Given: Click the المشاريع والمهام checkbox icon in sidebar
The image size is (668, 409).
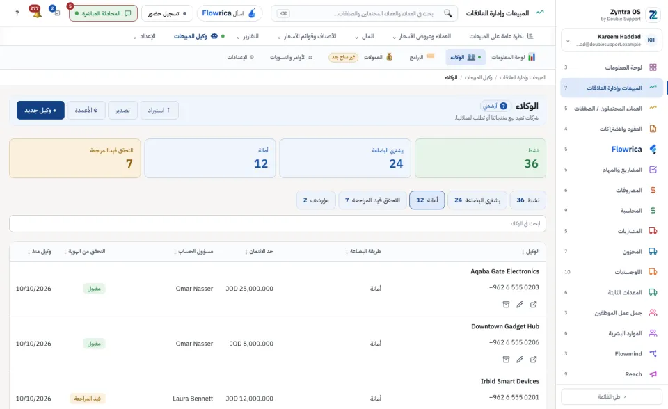Looking at the screenshot, I should point(653,170).
